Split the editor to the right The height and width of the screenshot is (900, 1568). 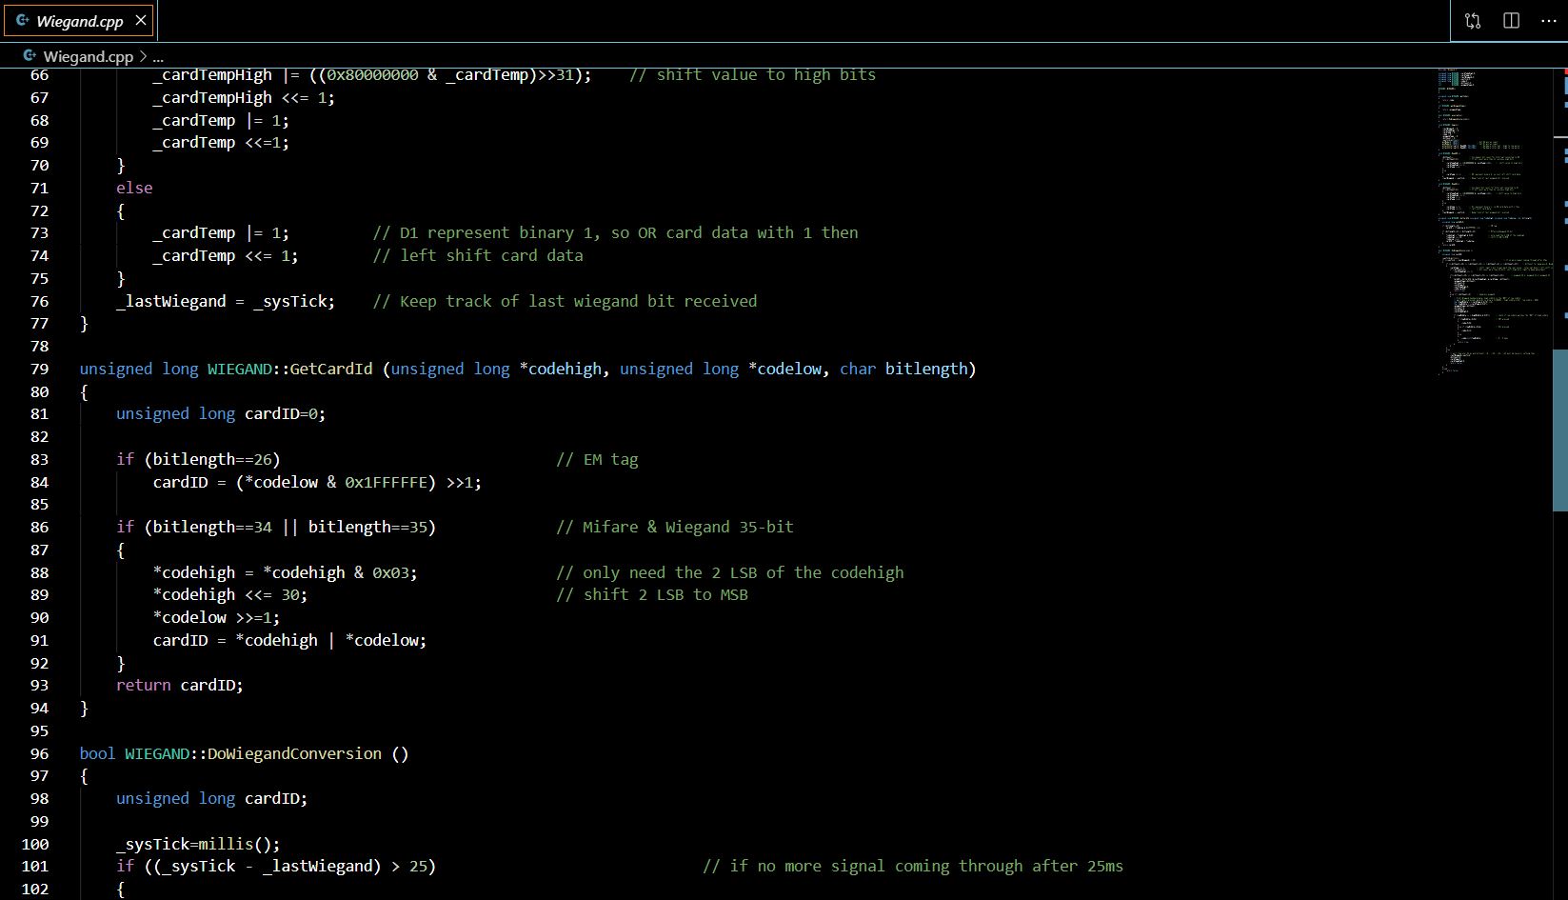1511,20
